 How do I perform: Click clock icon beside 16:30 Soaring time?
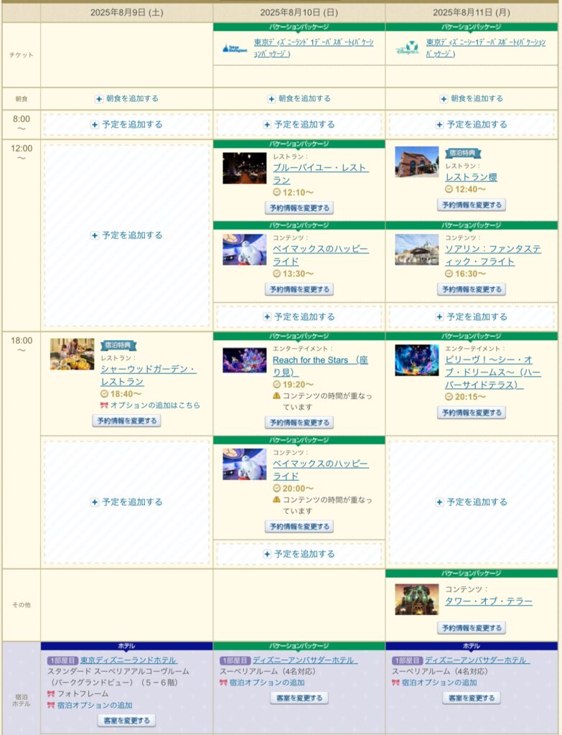449,273
